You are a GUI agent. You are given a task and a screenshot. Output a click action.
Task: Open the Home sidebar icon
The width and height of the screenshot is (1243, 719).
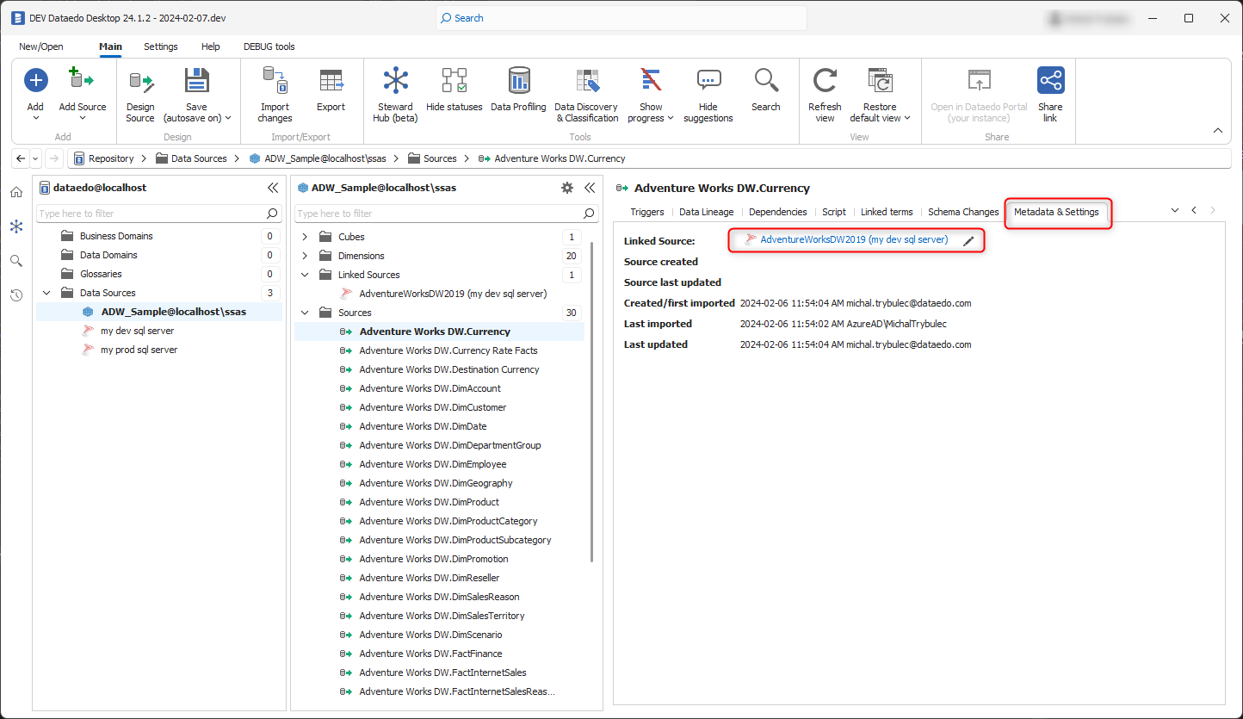16,192
